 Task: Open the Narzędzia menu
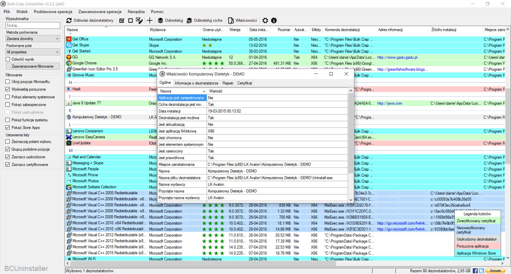[136, 12]
